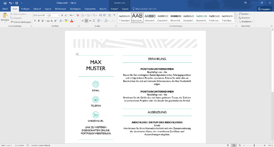The width and height of the screenshot is (274, 147).
Task: Open the Markieren dropdown
Action: 246,22
